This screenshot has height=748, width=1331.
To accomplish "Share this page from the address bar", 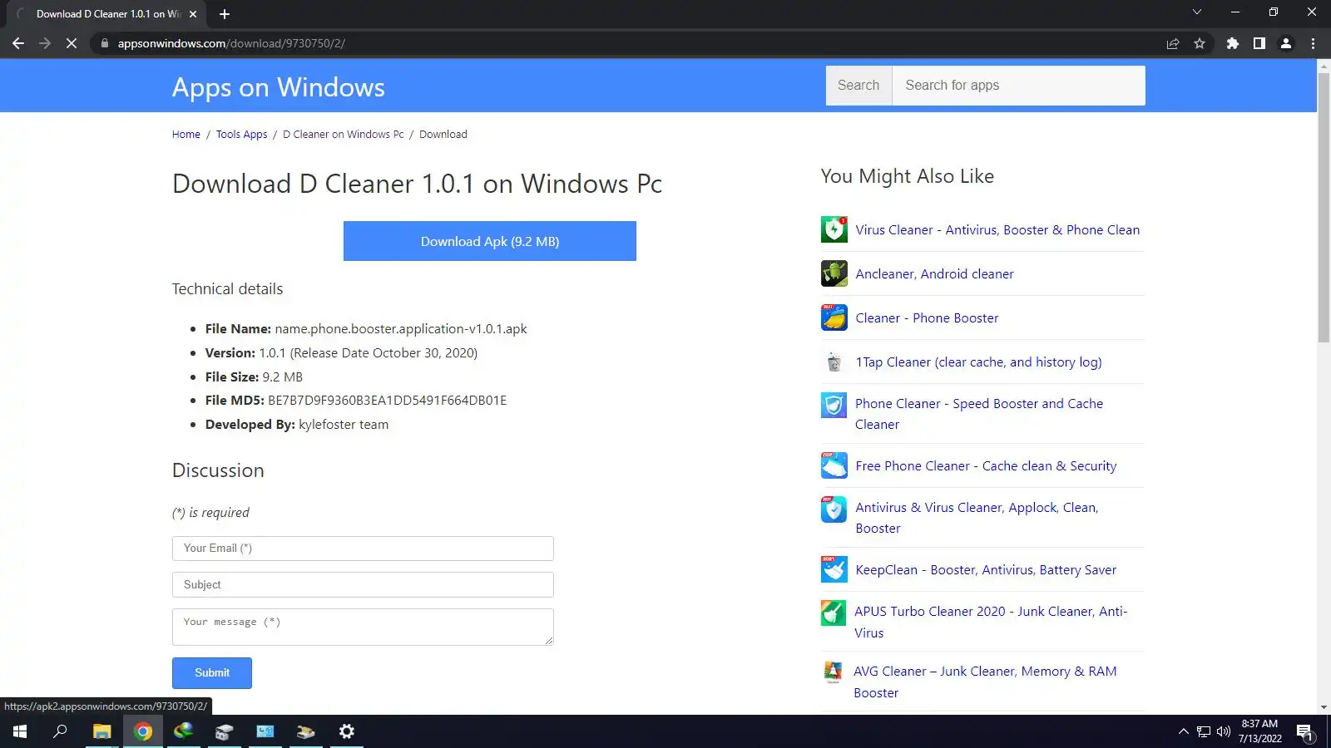I will coord(1173,43).
